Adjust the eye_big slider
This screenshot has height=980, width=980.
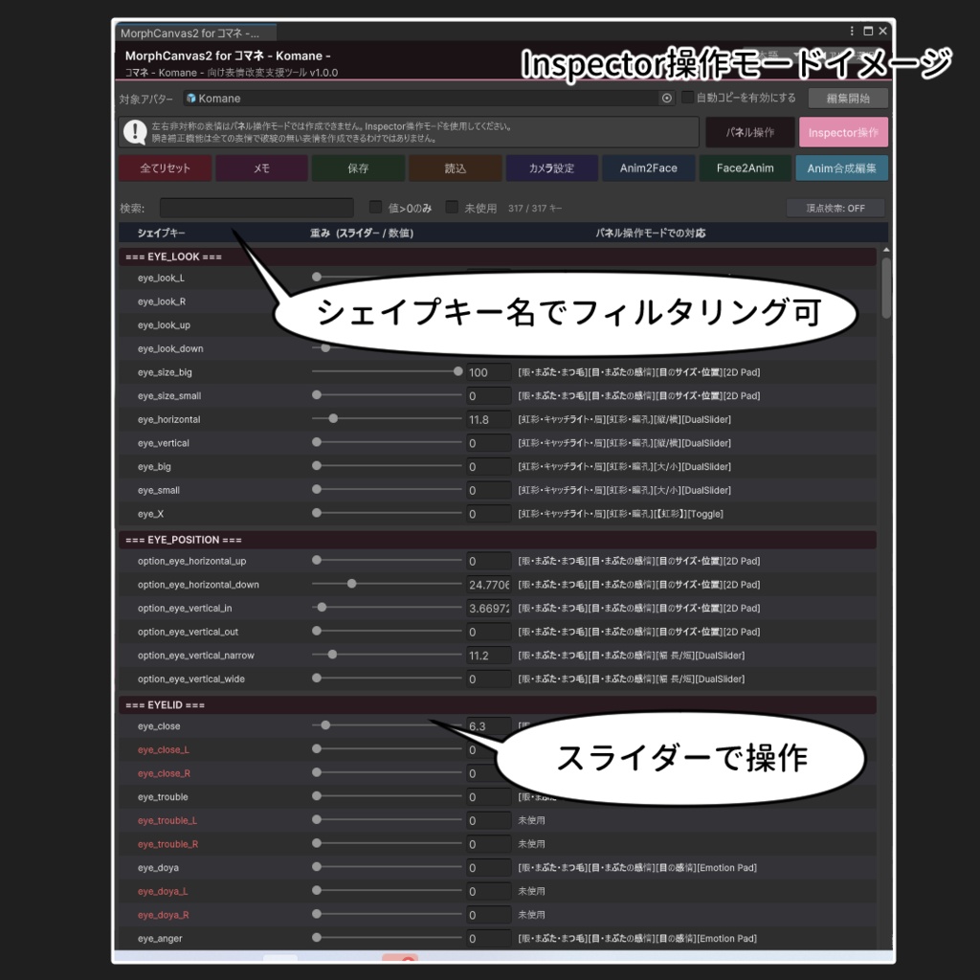tap(387, 466)
